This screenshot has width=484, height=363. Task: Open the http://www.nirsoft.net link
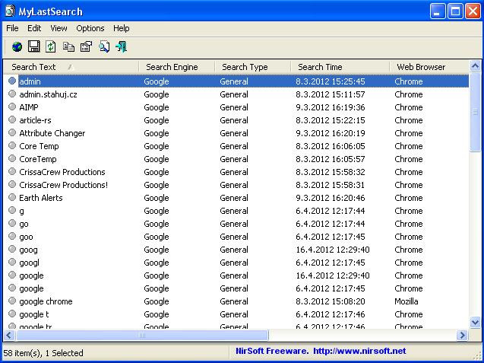point(359,351)
